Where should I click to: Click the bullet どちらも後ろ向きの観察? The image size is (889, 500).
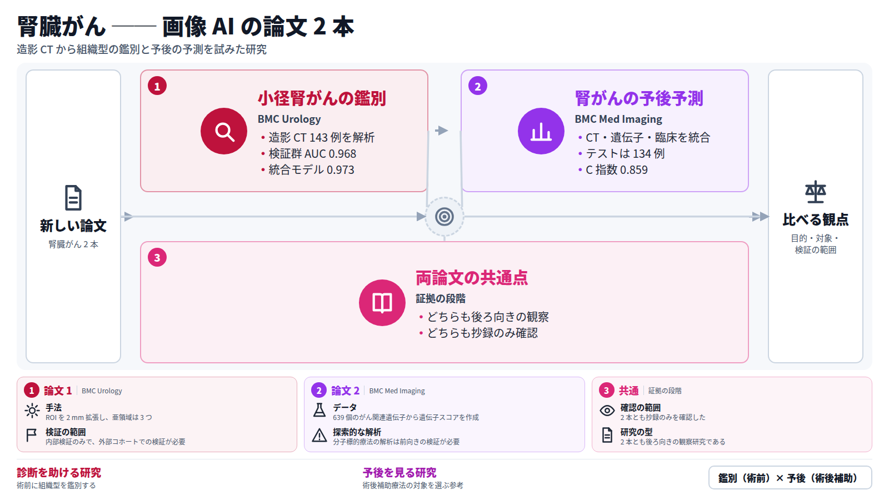tap(484, 317)
